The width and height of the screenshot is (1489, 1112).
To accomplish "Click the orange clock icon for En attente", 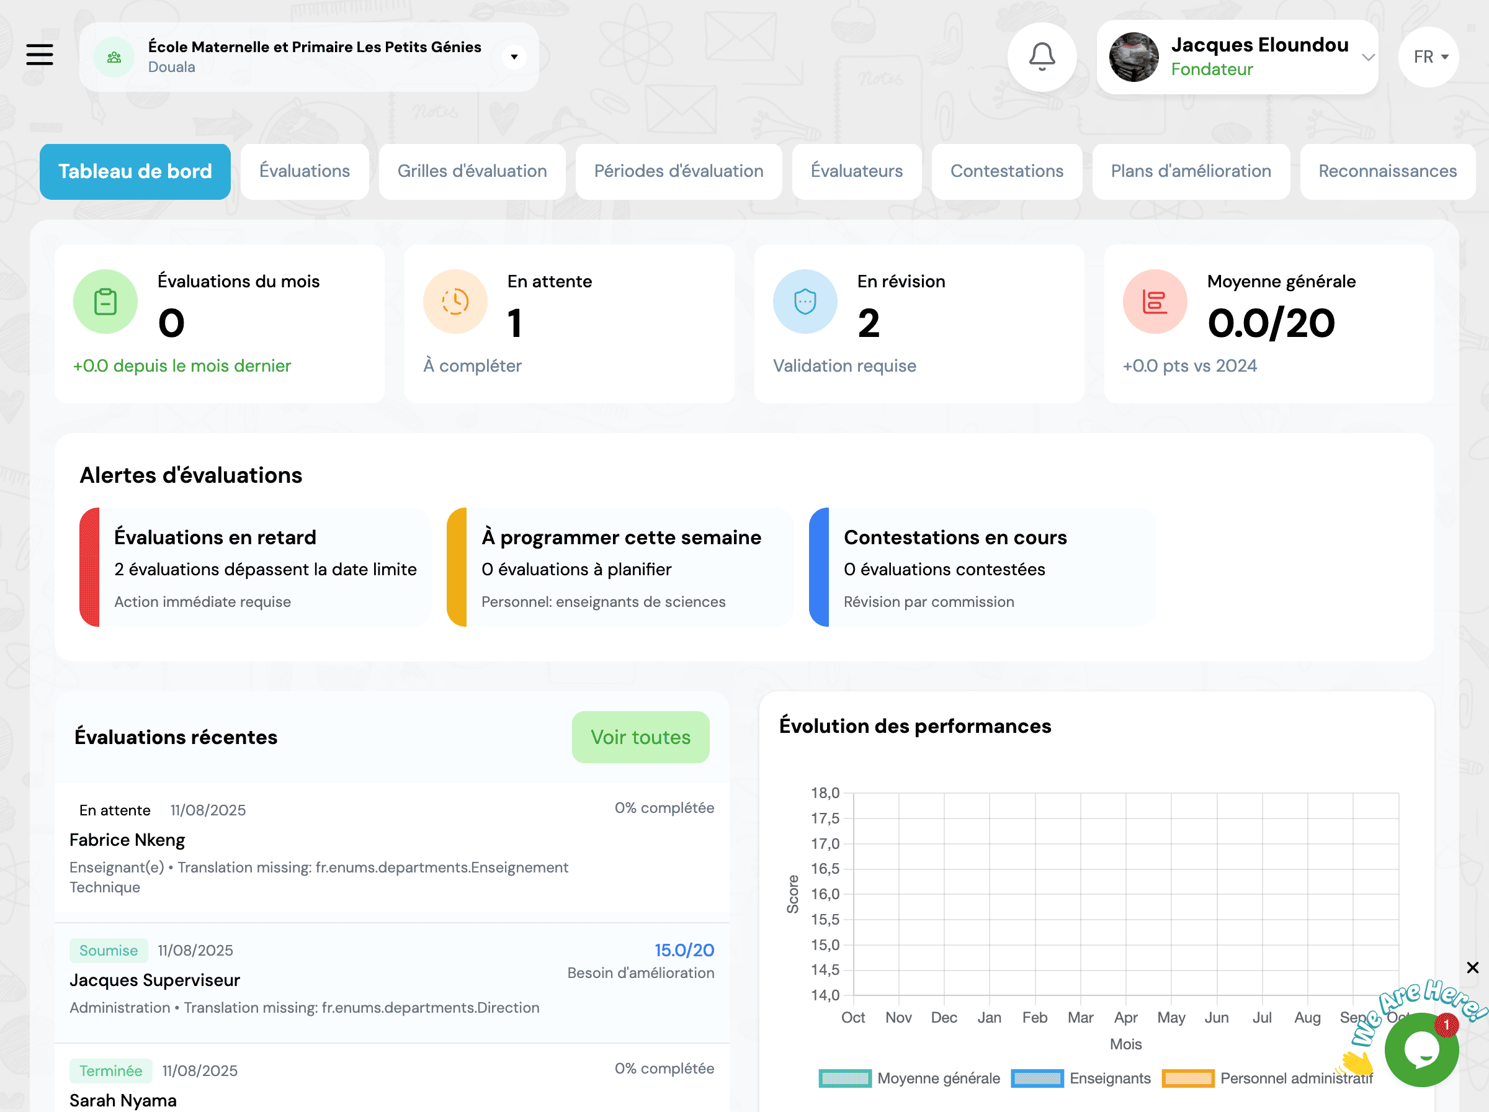I will pyautogui.click(x=455, y=302).
